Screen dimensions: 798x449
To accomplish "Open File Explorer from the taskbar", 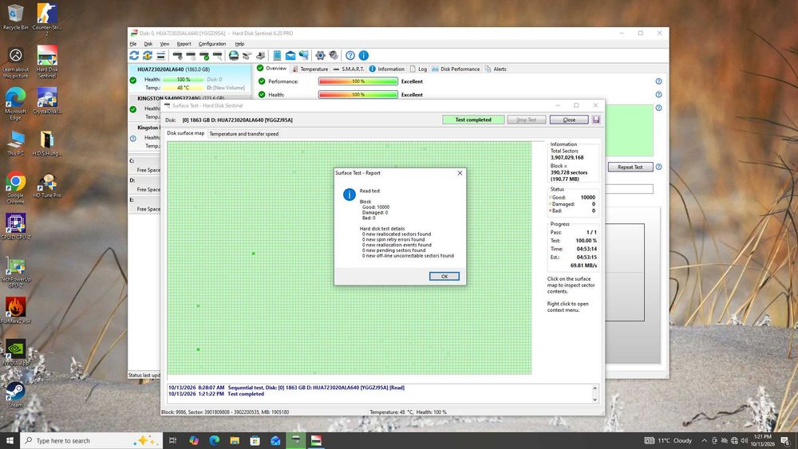I will [x=235, y=440].
